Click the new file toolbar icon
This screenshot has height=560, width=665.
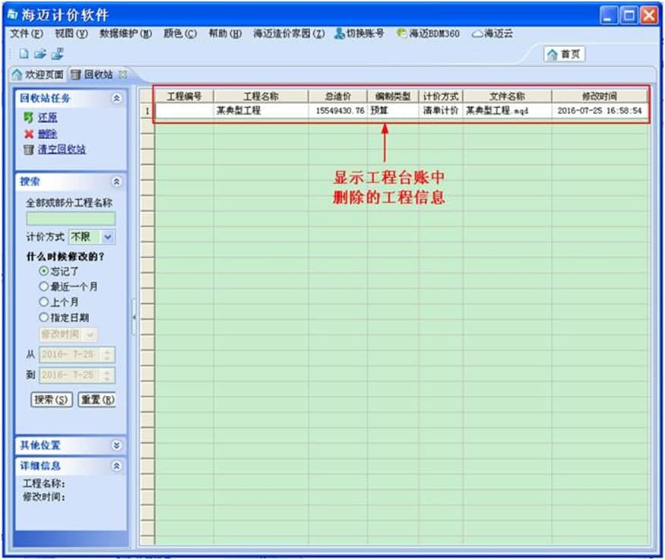point(24,54)
